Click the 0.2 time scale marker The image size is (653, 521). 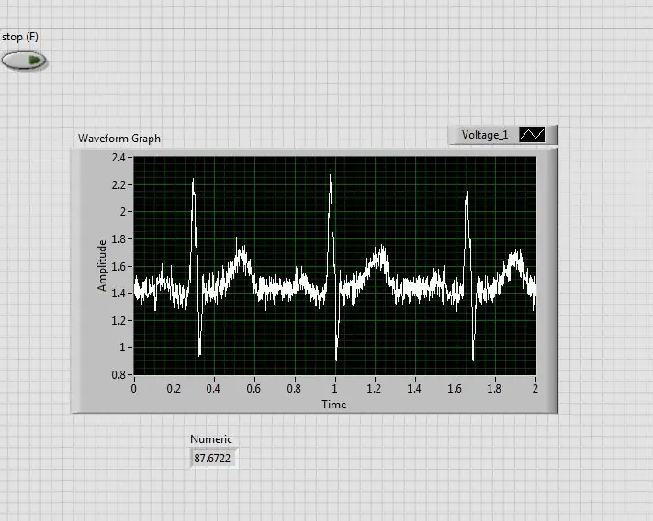click(174, 389)
